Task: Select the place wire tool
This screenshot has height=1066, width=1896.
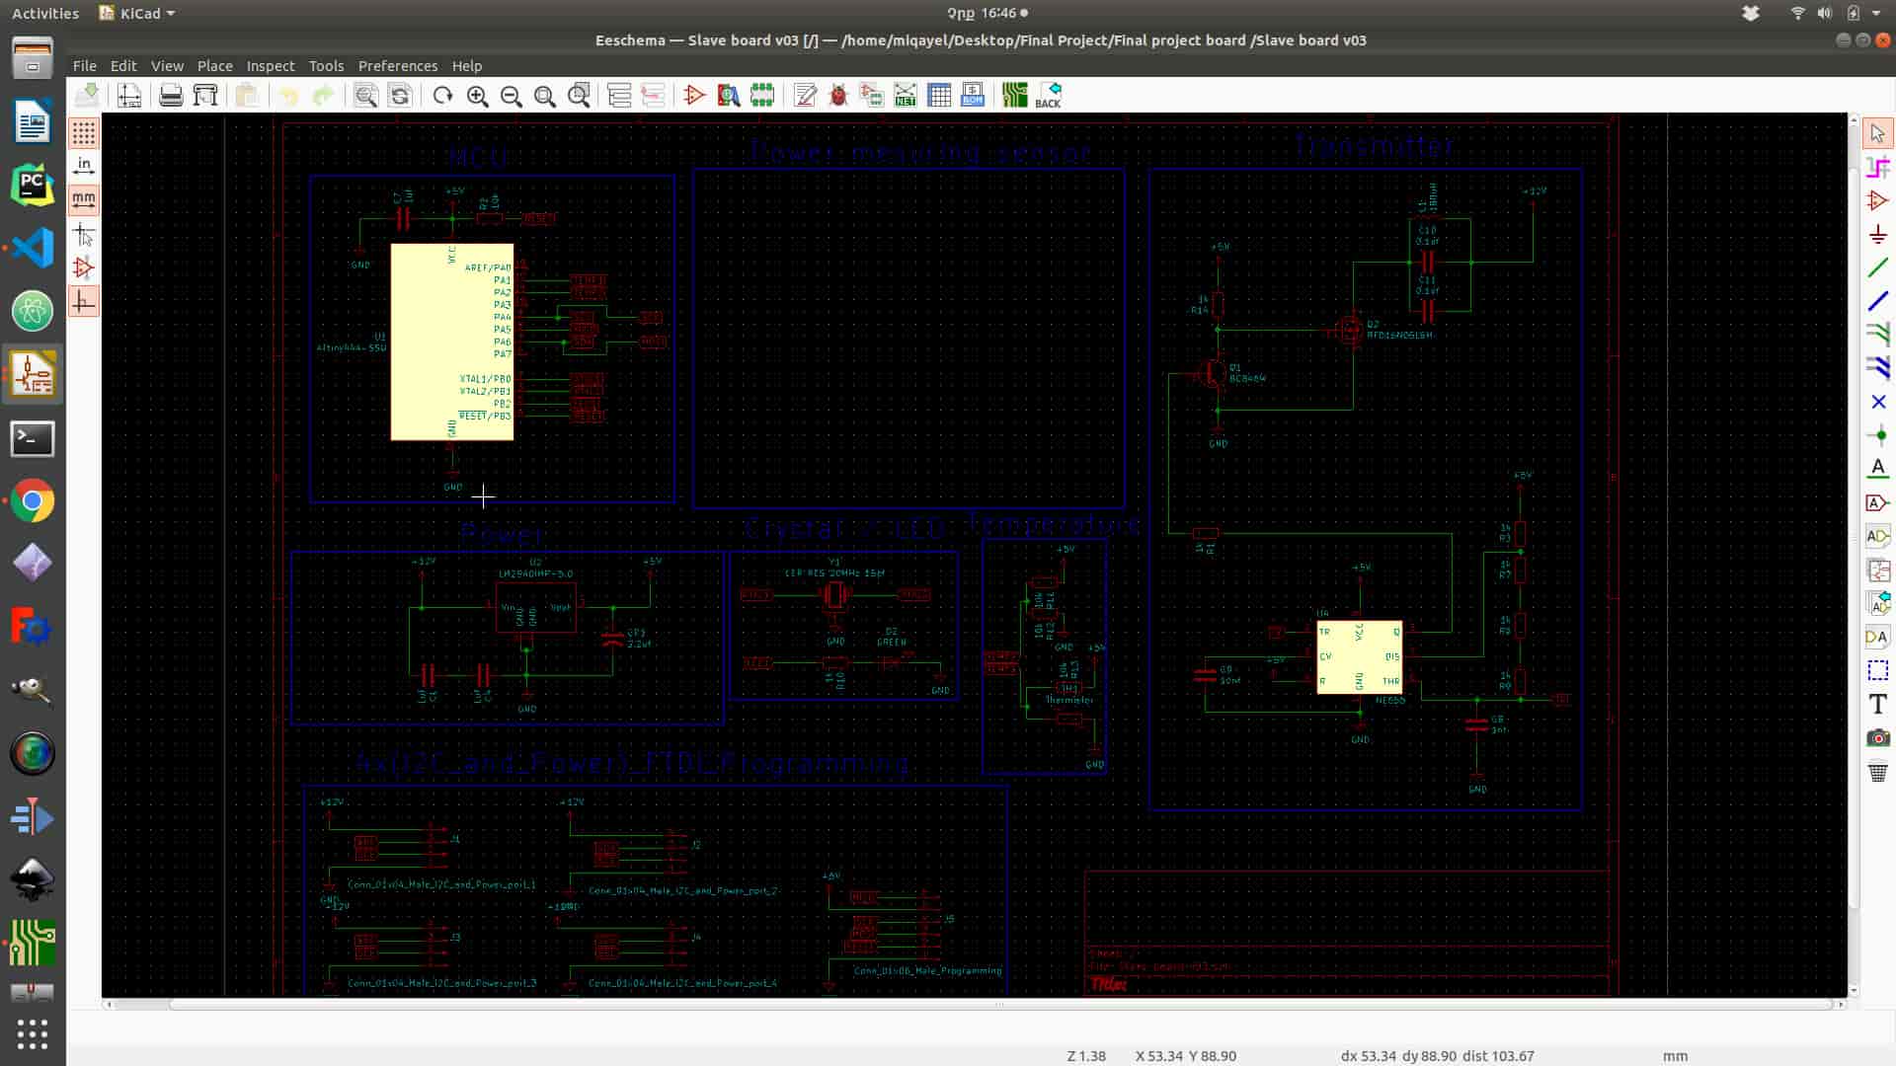Action: click(1877, 267)
